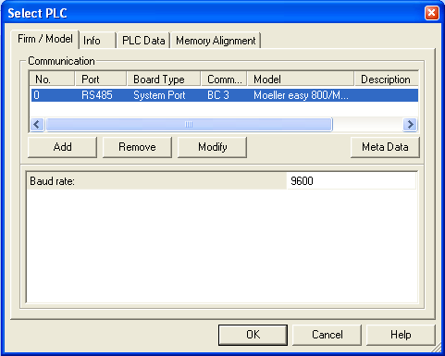Screen dimensions: 445x356
Task: Click the Baud rate value 9600
Action: [352, 181]
